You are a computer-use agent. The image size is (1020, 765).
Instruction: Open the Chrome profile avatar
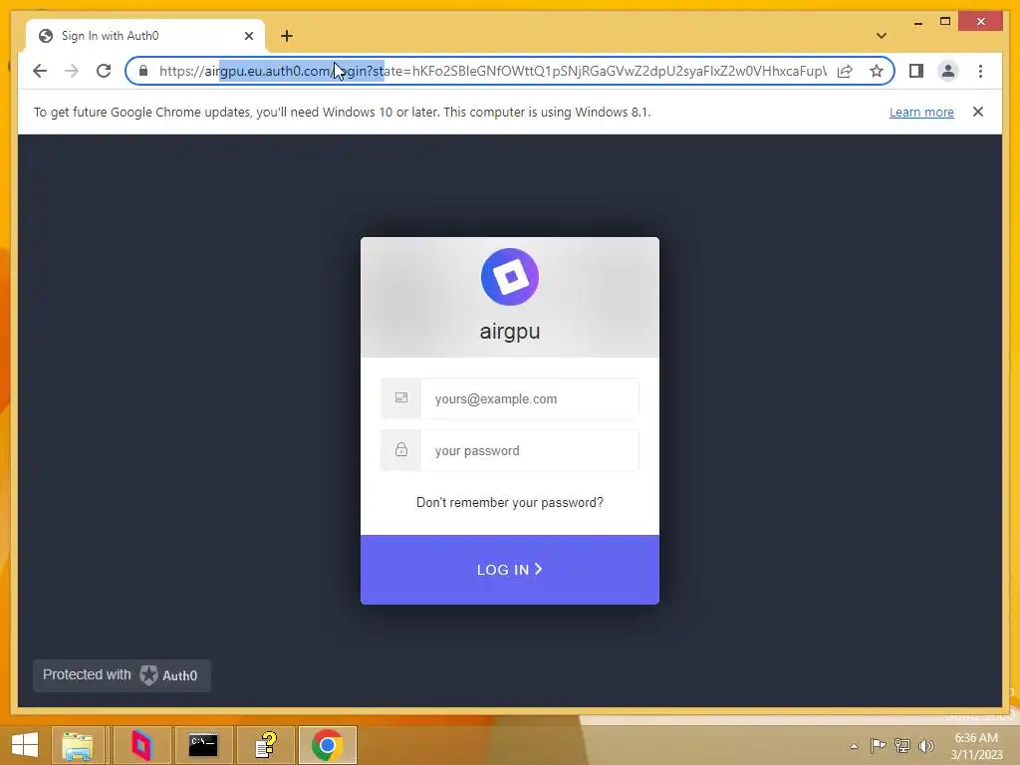click(x=948, y=71)
